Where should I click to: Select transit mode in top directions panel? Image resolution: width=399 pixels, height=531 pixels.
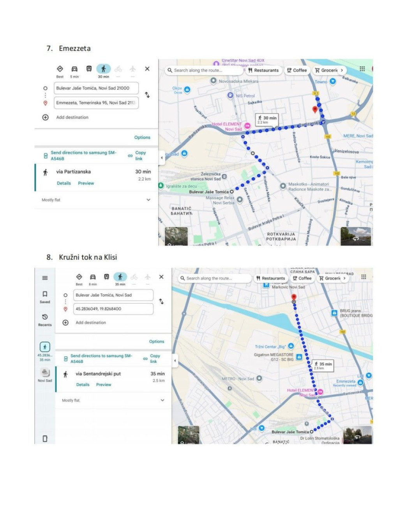point(89,69)
